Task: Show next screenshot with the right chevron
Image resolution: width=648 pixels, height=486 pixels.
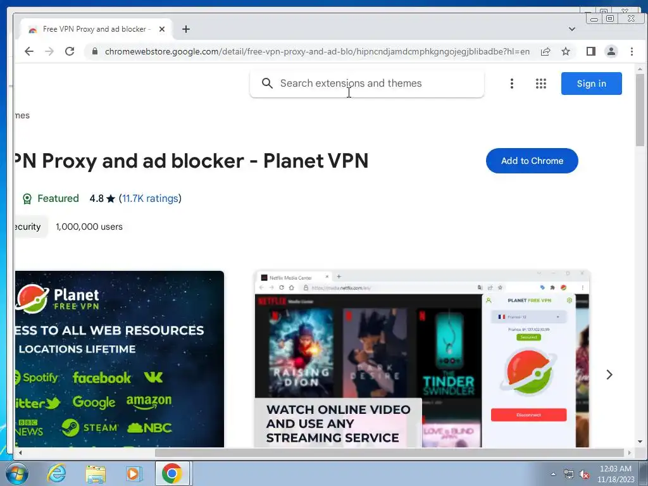Action: pos(609,375)
